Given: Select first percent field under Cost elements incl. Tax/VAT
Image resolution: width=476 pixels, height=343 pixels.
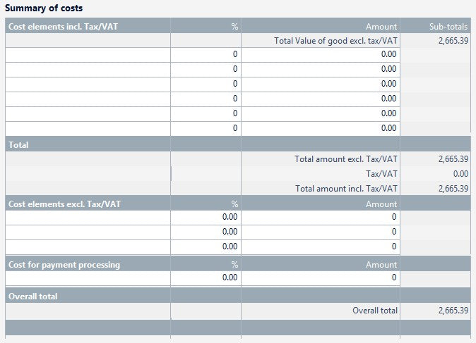Looking at the screenshot, I should pyautogui.click(x=206, y=55).
